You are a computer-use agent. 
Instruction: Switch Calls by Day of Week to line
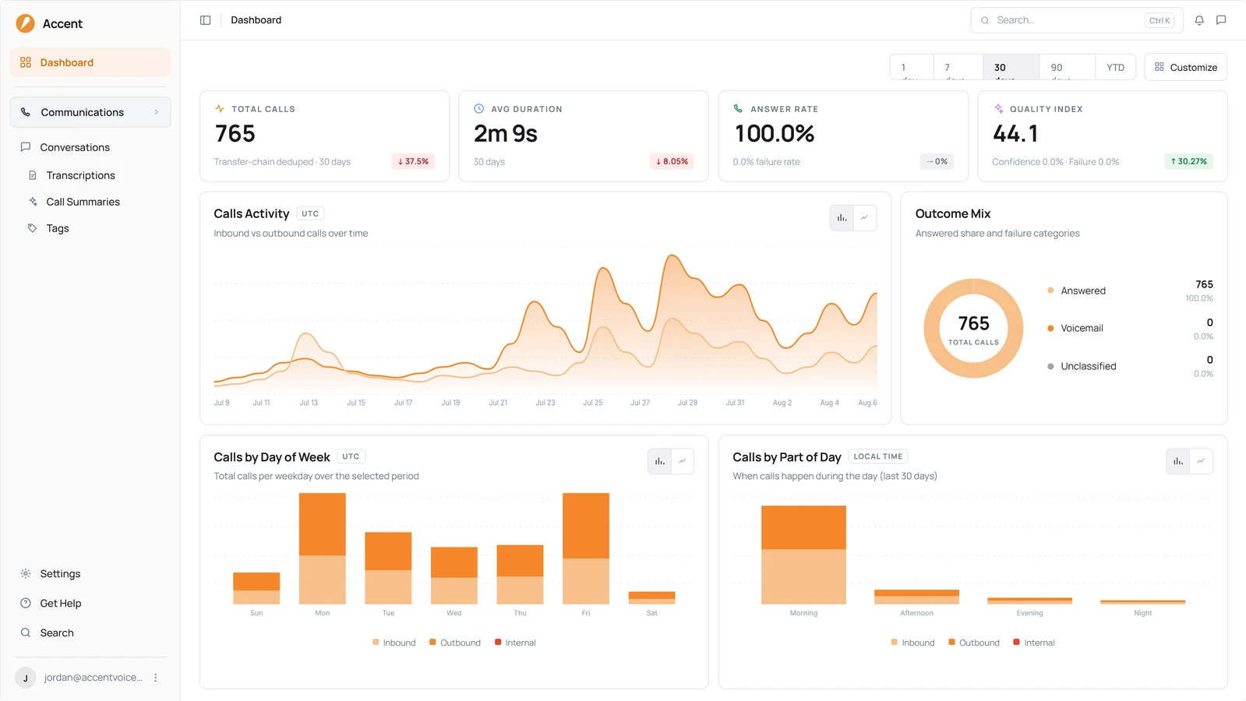point(683,461)
